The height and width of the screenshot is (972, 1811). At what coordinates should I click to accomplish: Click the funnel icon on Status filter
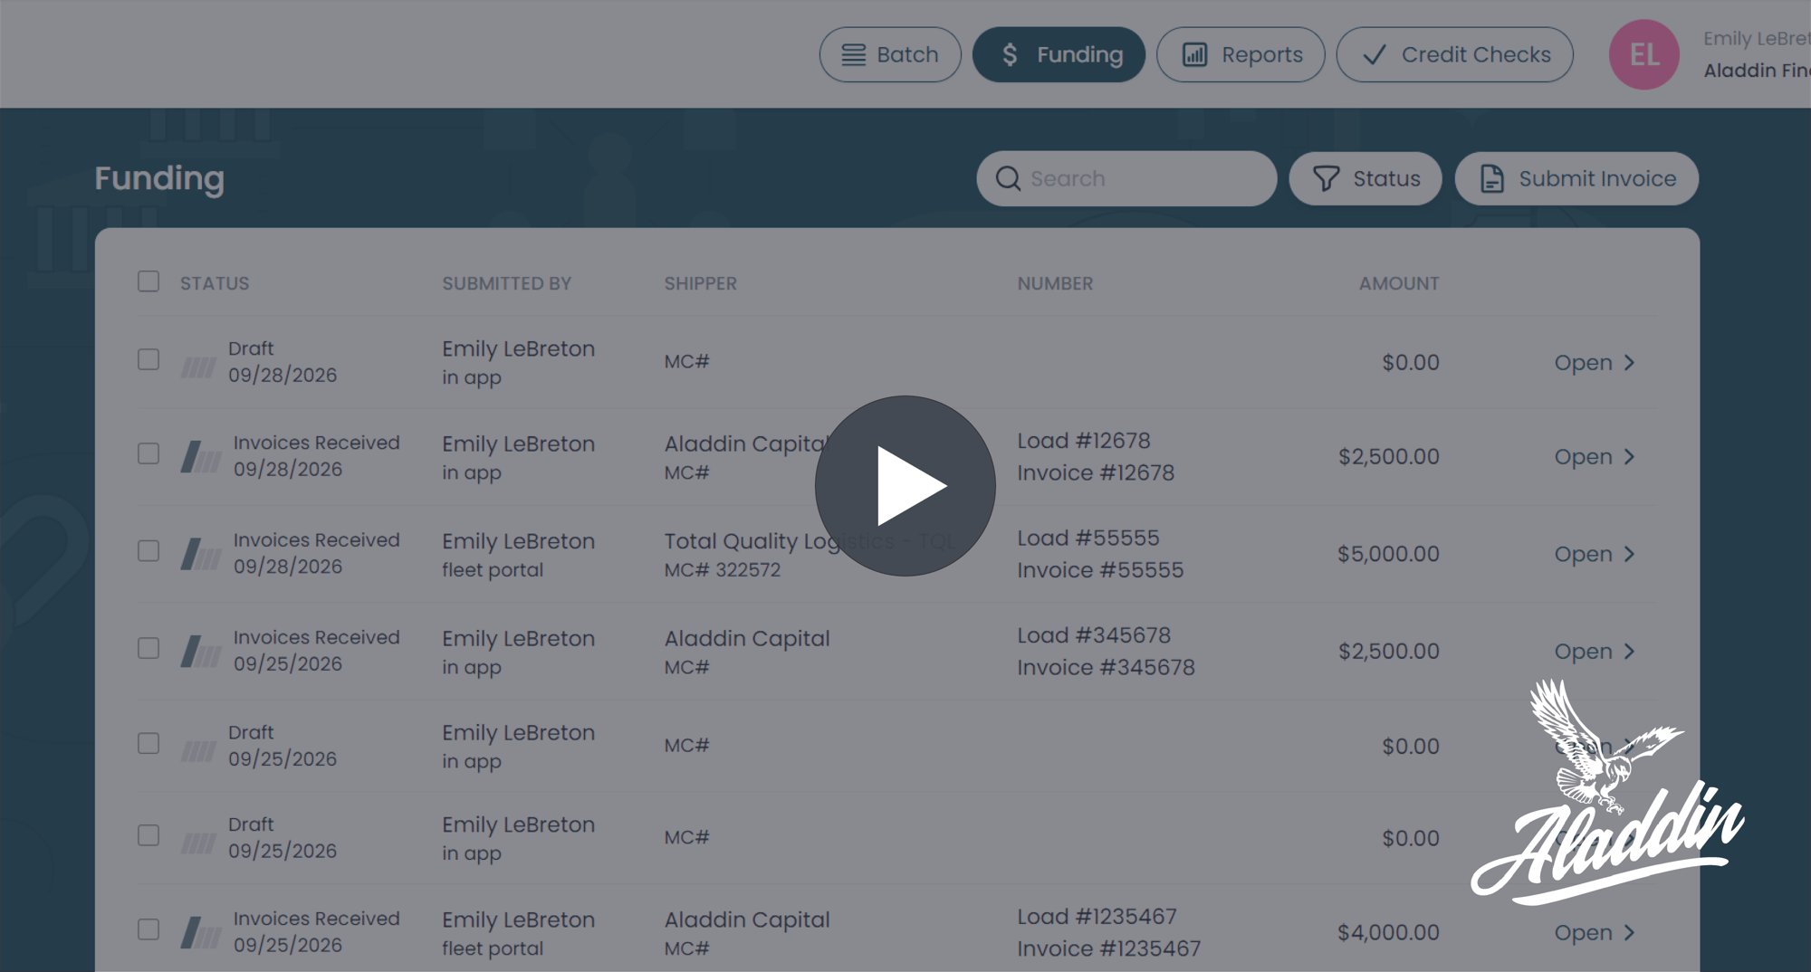(1326, 178)
